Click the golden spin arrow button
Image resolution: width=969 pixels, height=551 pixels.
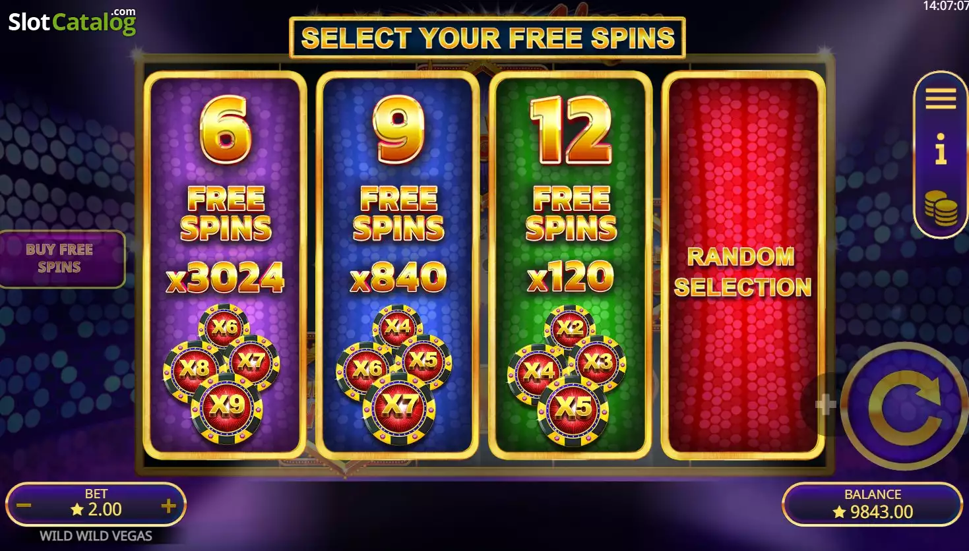(904, 407)
